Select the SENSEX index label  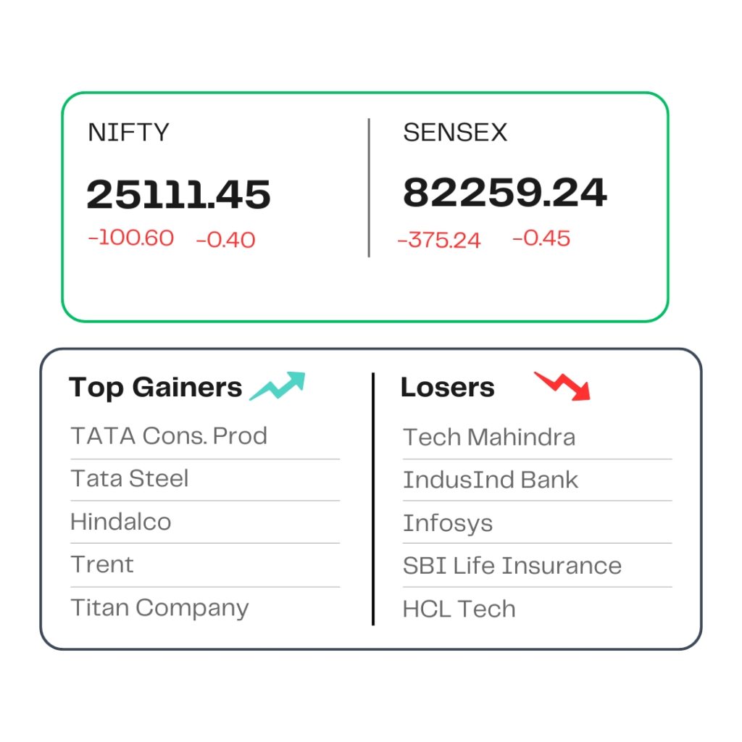pyautogui.click(x=455, y=132)
